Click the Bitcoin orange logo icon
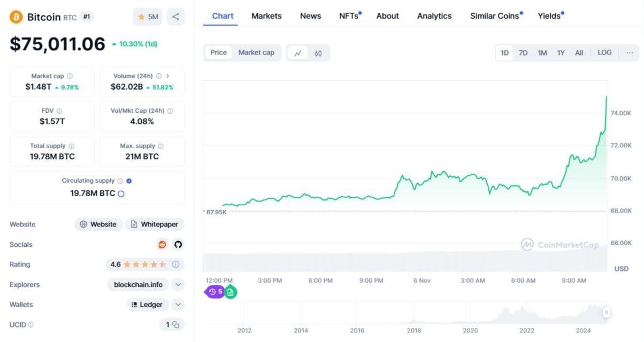 (17, 17)
